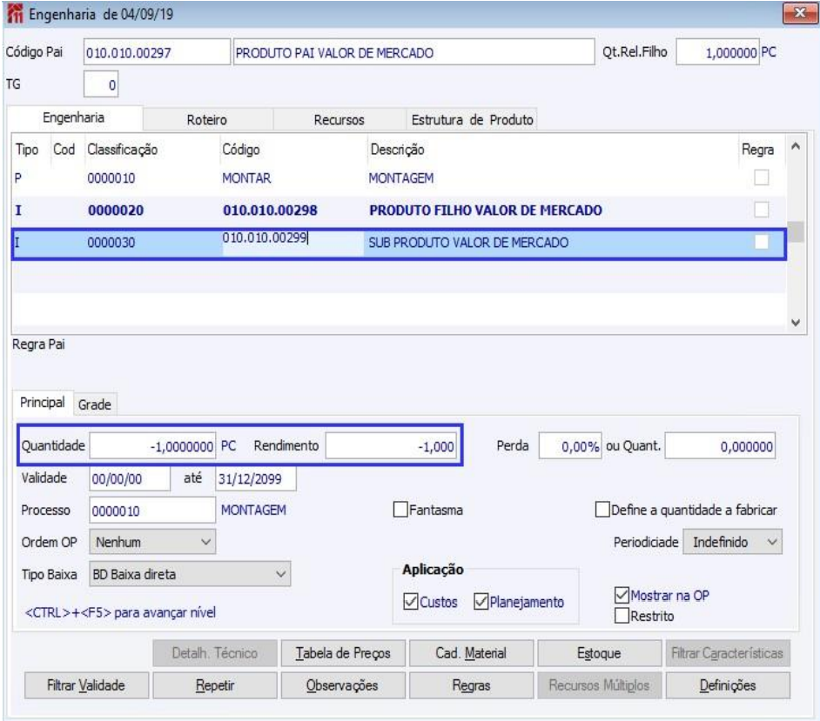Click the Definições button
This screenshot has height=721, width=820.
[x=728, y=685]
